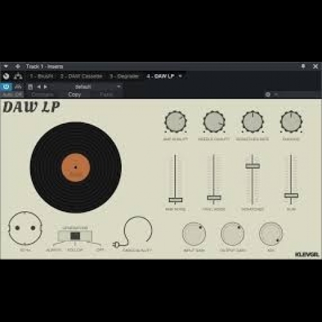Click the Hum slider handle

click(x=291, y=195)
